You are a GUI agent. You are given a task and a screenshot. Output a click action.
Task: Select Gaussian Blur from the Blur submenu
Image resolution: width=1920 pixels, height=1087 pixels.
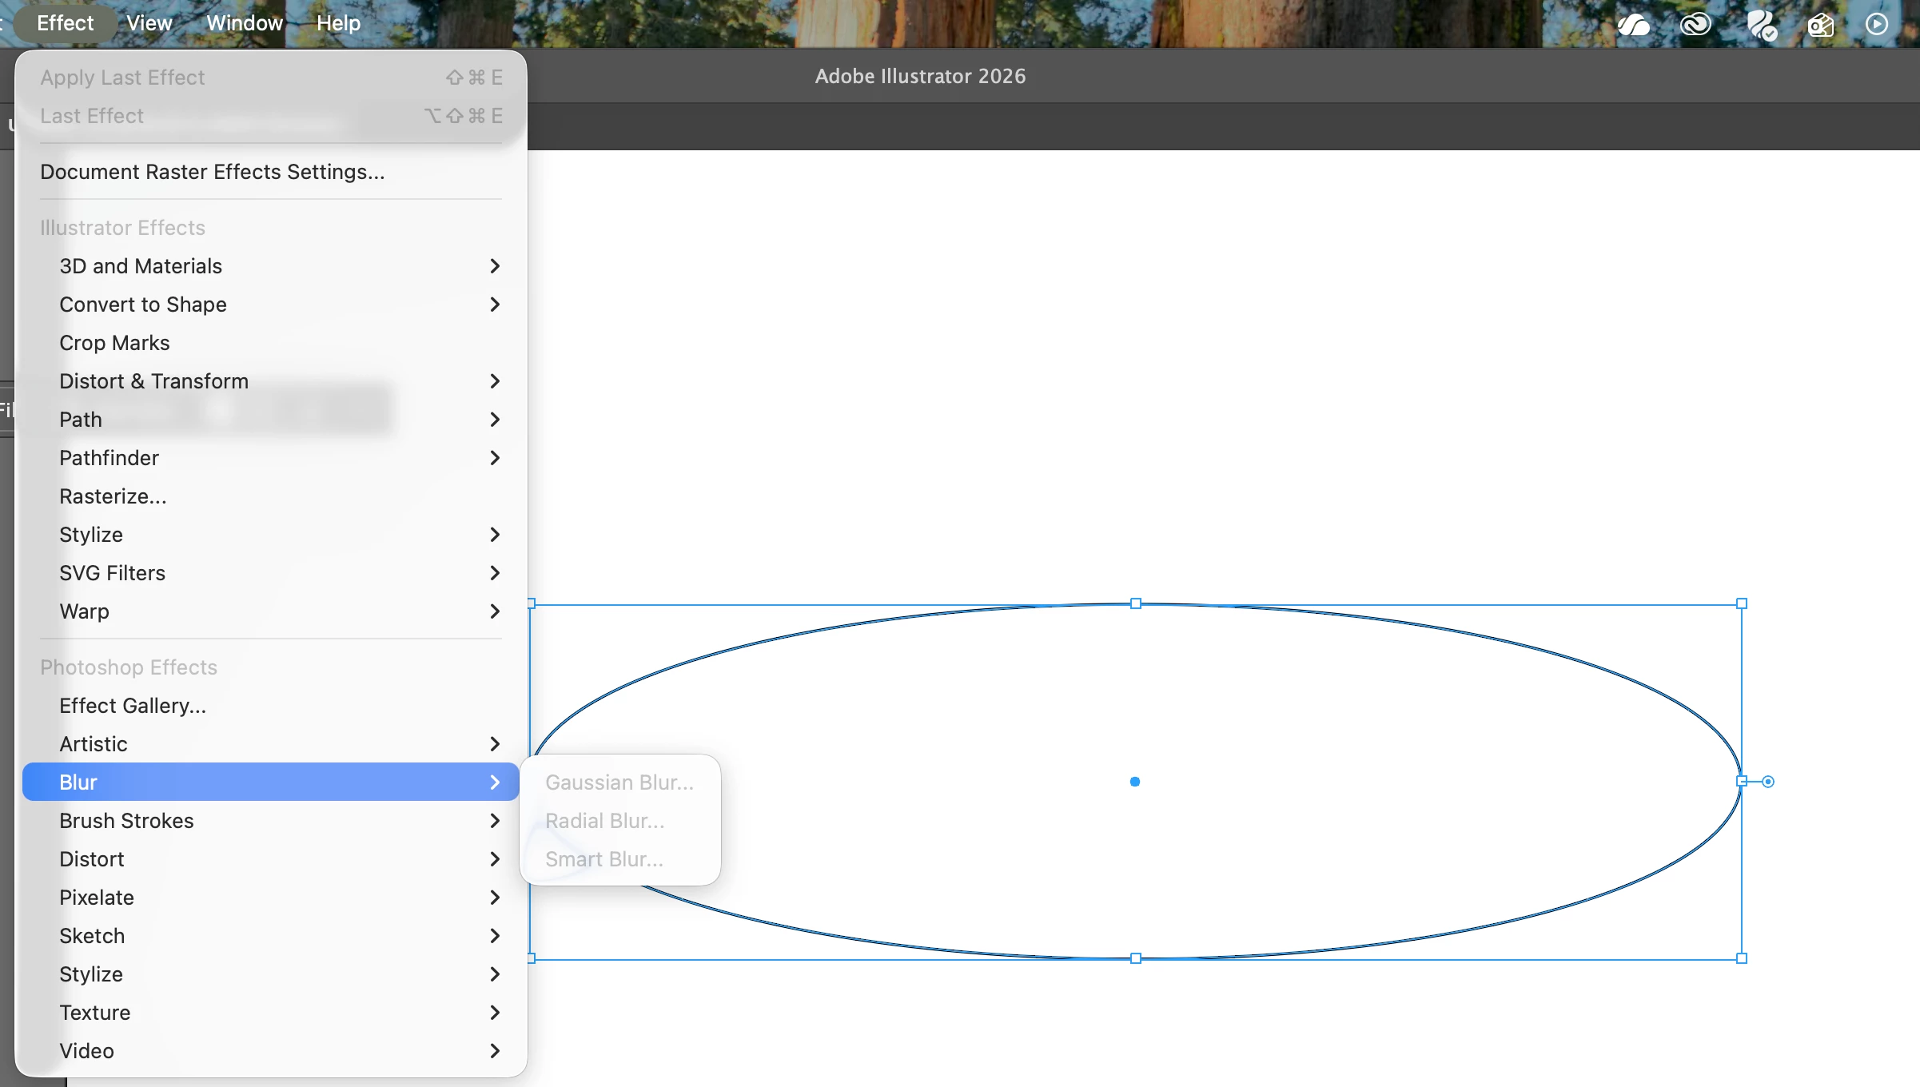[619, 782]
